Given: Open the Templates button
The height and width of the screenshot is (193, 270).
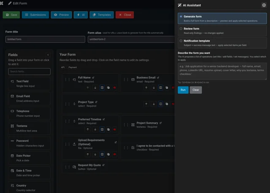Looking at the screenshot, I should 102,15.
